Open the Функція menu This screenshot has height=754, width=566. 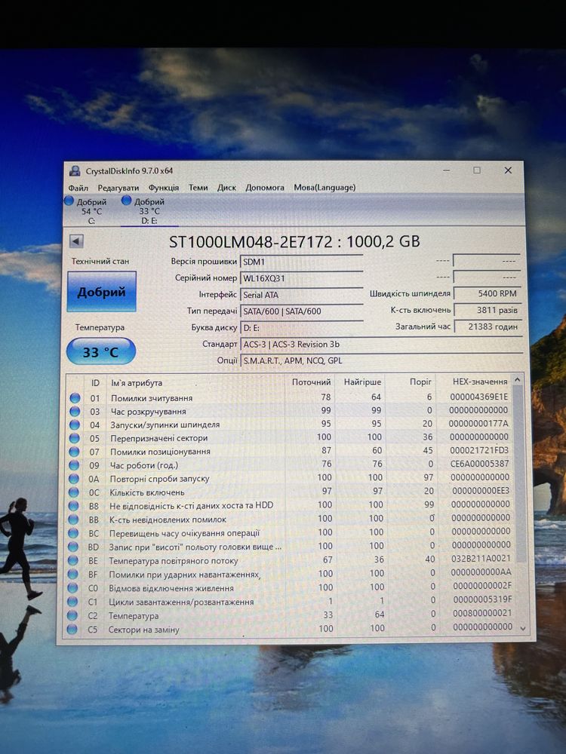[x=164, y=188]
